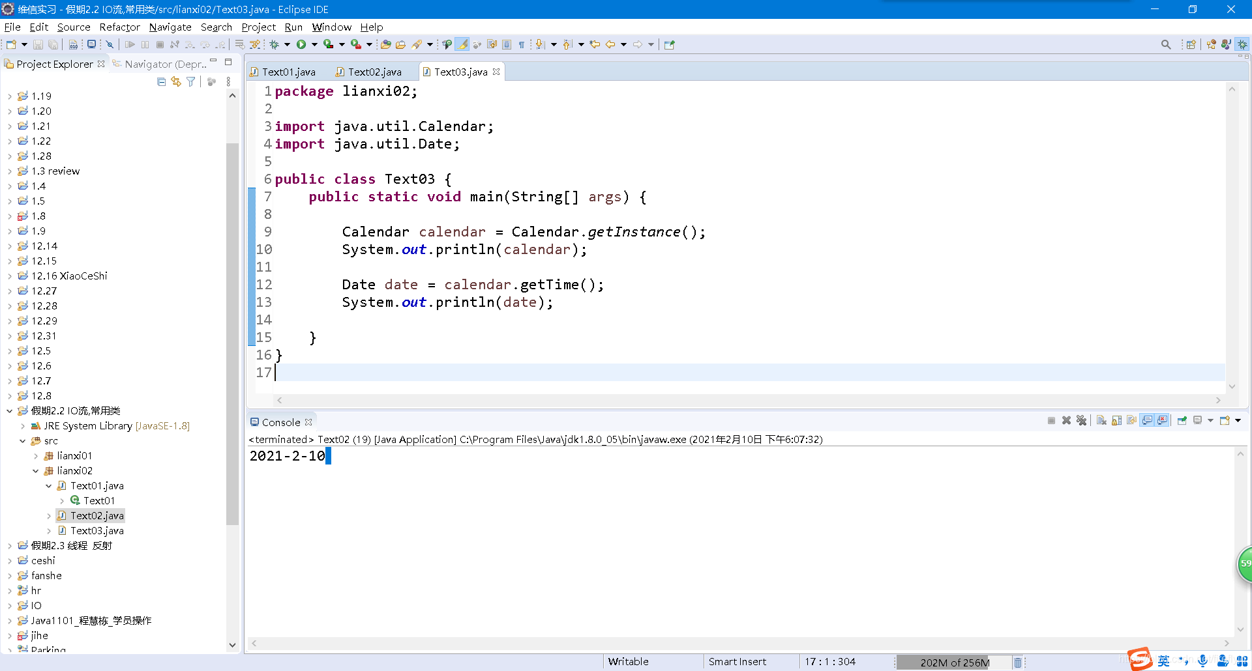The width and height of the screenshot is (1252, 671).
Task: Click the editor horizontal scrollbar
Action: click(749, 400)
